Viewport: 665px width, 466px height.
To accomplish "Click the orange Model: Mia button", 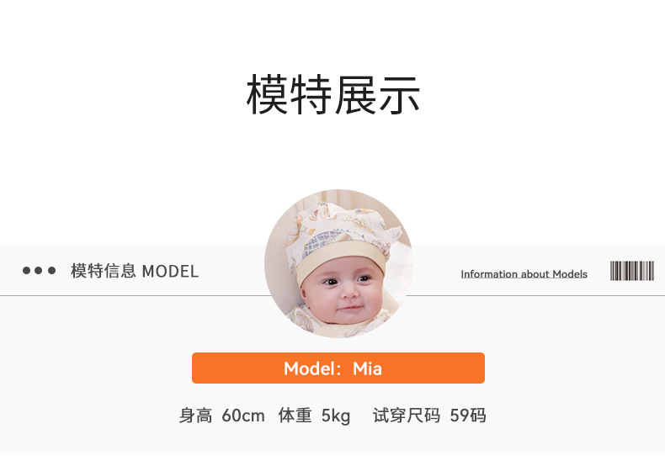I will coord(338,368).
